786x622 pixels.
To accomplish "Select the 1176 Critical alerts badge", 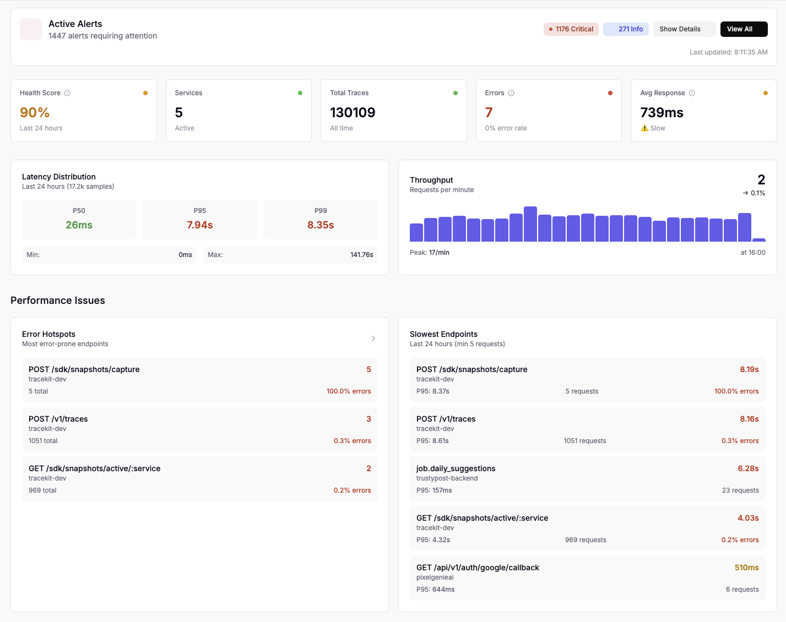I will pos(571,29).
